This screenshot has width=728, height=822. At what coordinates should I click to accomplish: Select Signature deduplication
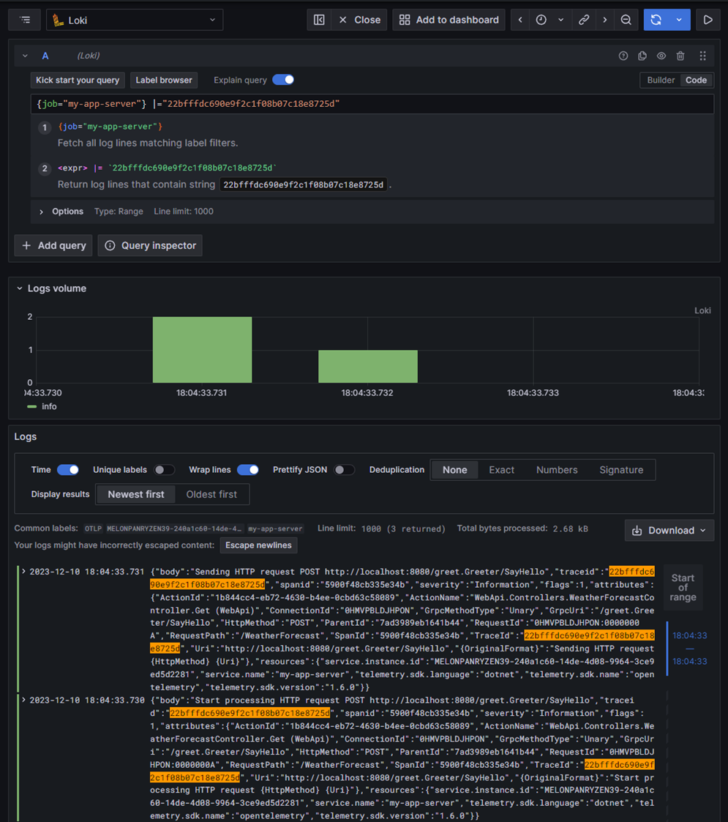[621, 470]
